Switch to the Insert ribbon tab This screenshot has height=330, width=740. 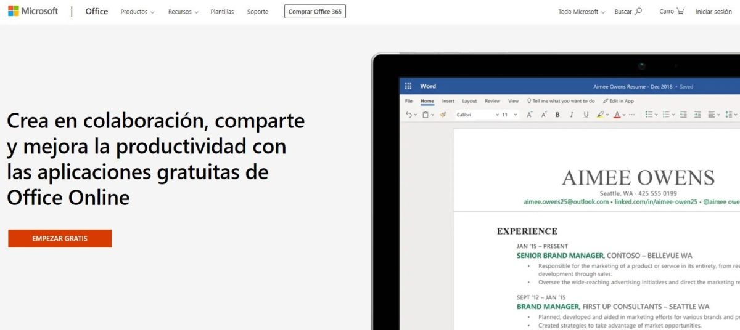pos(448,101)
